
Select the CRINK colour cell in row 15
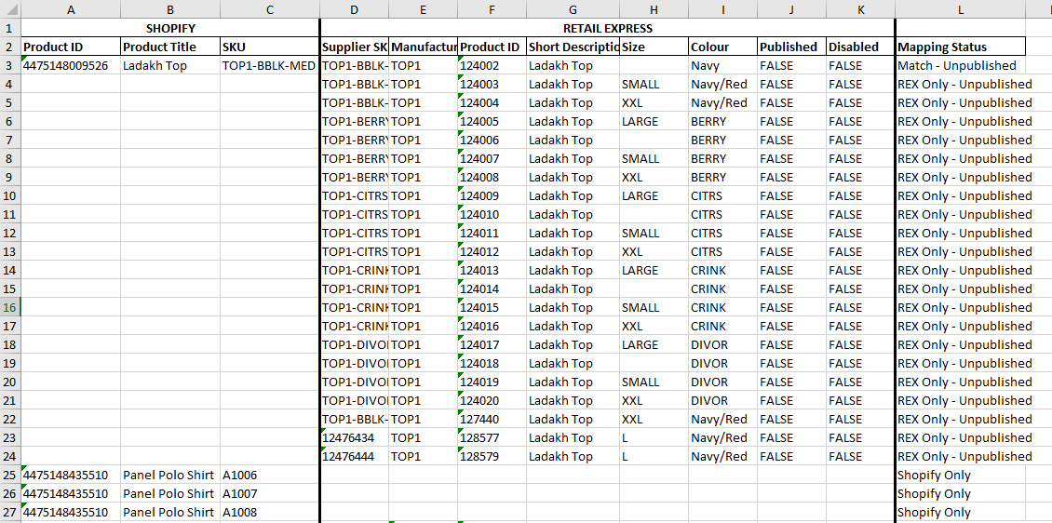pos(723,289)
